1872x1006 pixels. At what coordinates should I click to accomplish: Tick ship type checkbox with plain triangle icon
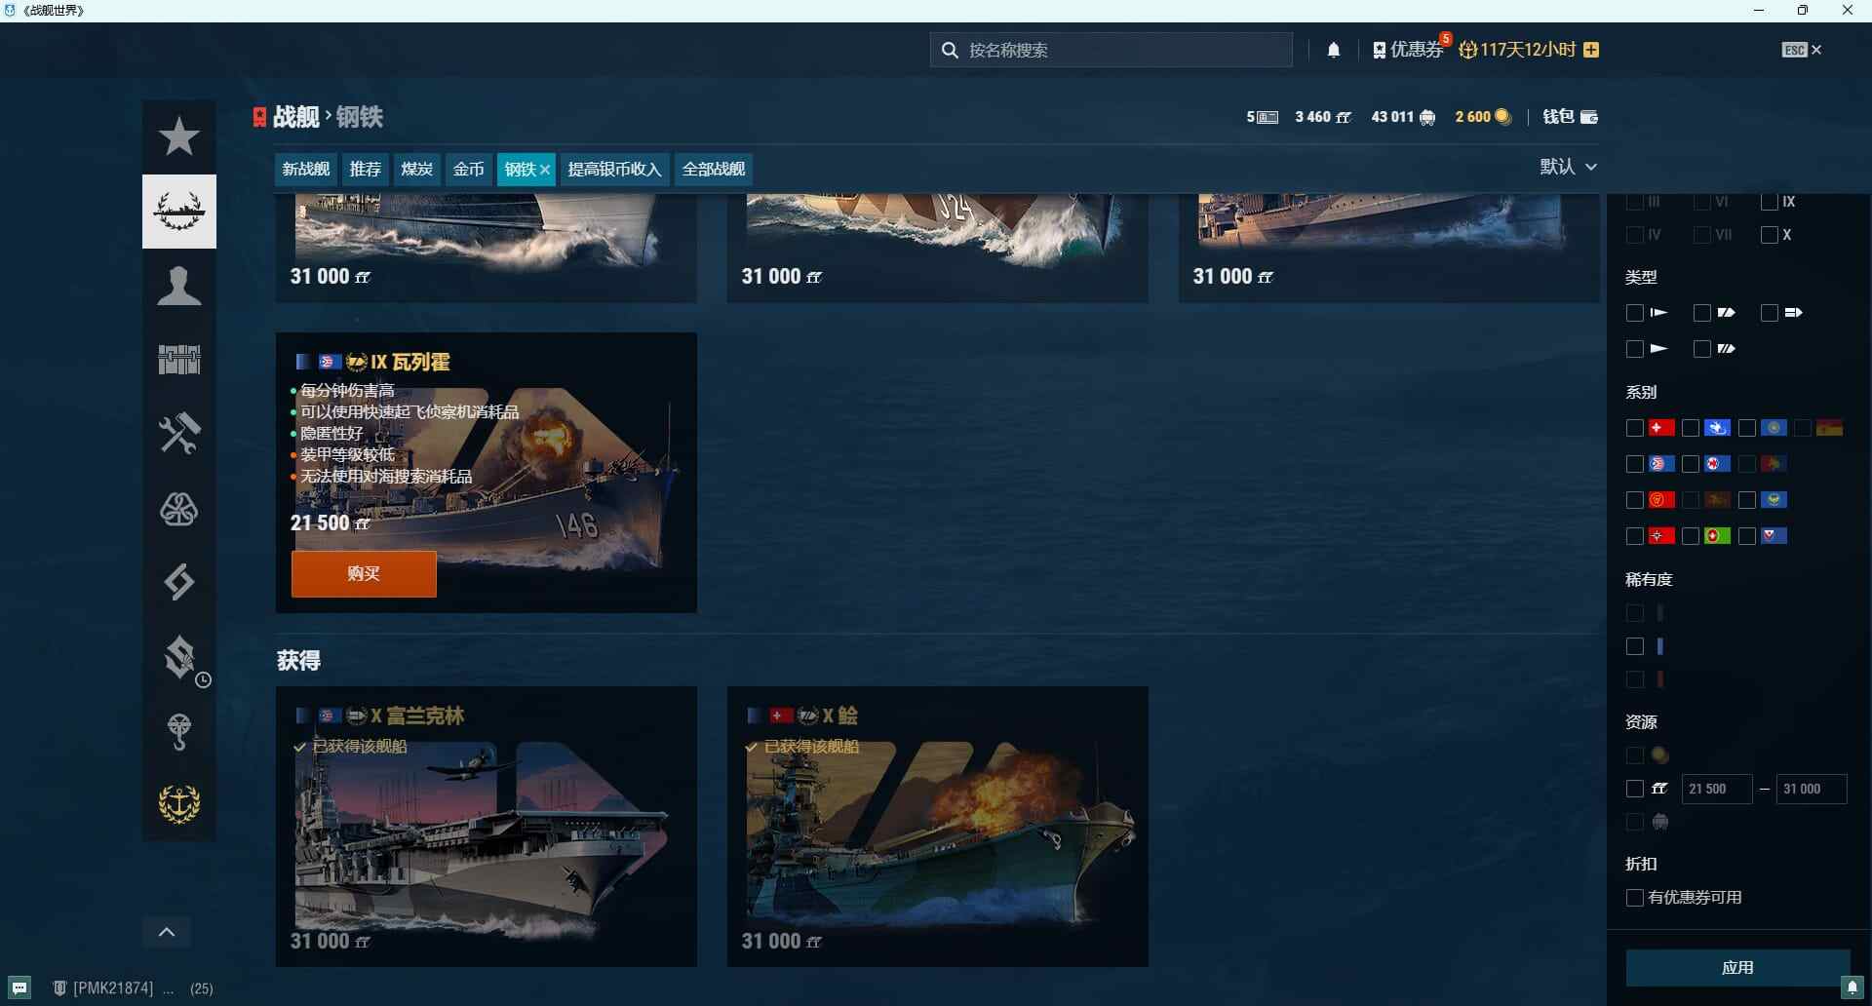coord(1635,349)
